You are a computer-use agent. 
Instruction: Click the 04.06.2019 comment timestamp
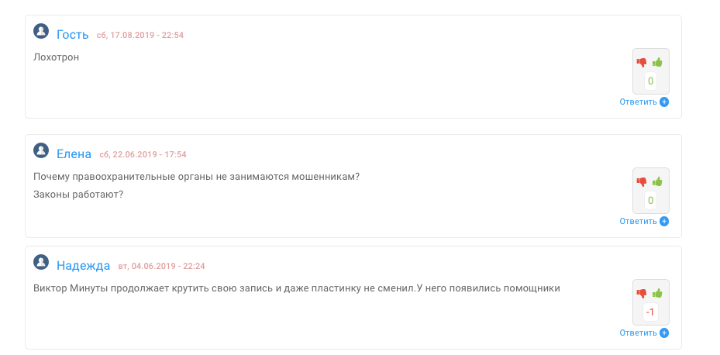[x=161, y=266]
